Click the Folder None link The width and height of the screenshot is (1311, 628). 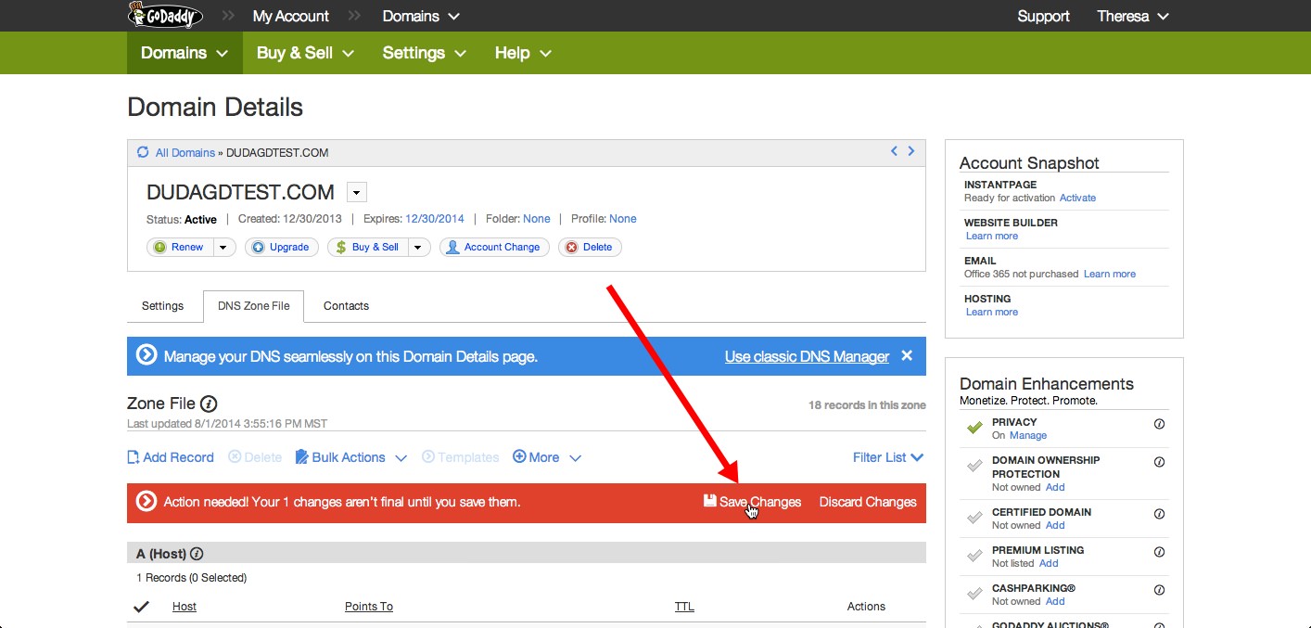[x=537, y=219]
